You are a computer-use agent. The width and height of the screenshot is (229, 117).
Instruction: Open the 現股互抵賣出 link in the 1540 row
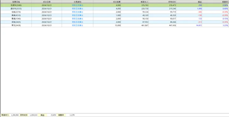tap(77, 18)
